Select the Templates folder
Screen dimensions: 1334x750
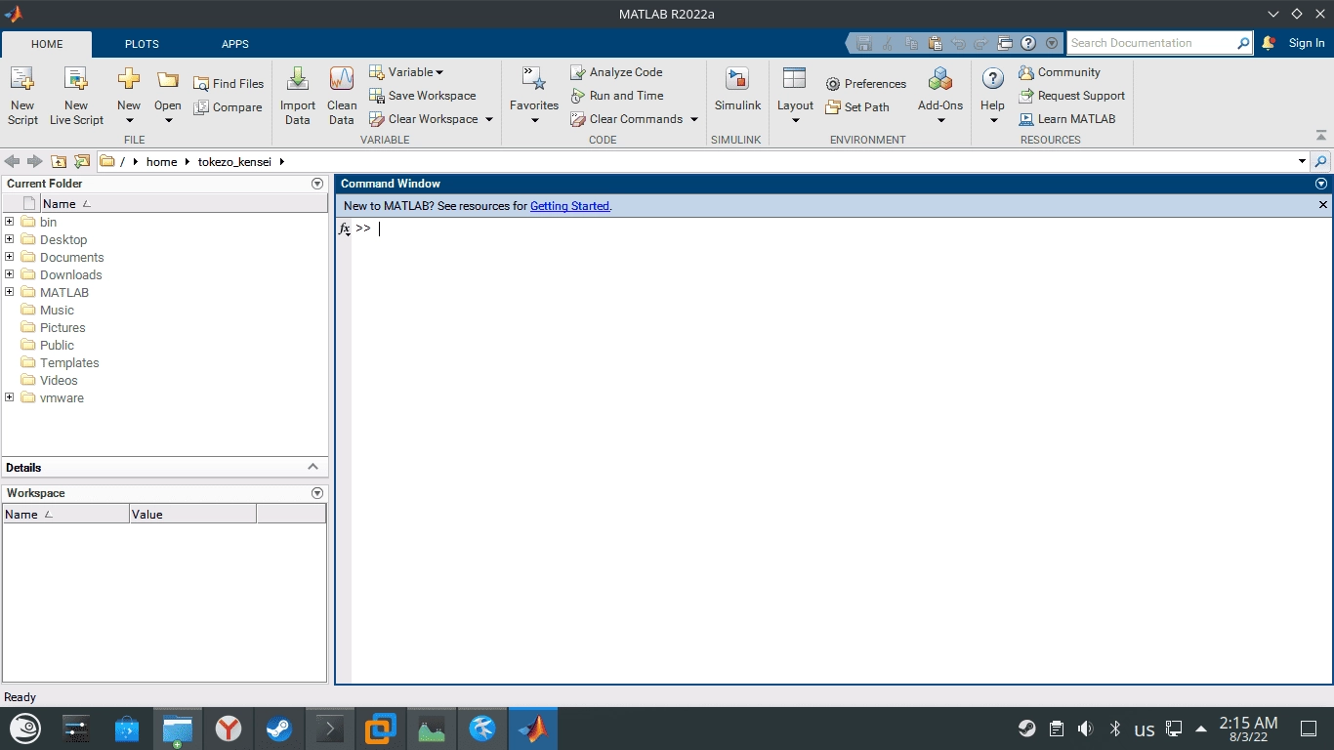(x=69, y=362)
